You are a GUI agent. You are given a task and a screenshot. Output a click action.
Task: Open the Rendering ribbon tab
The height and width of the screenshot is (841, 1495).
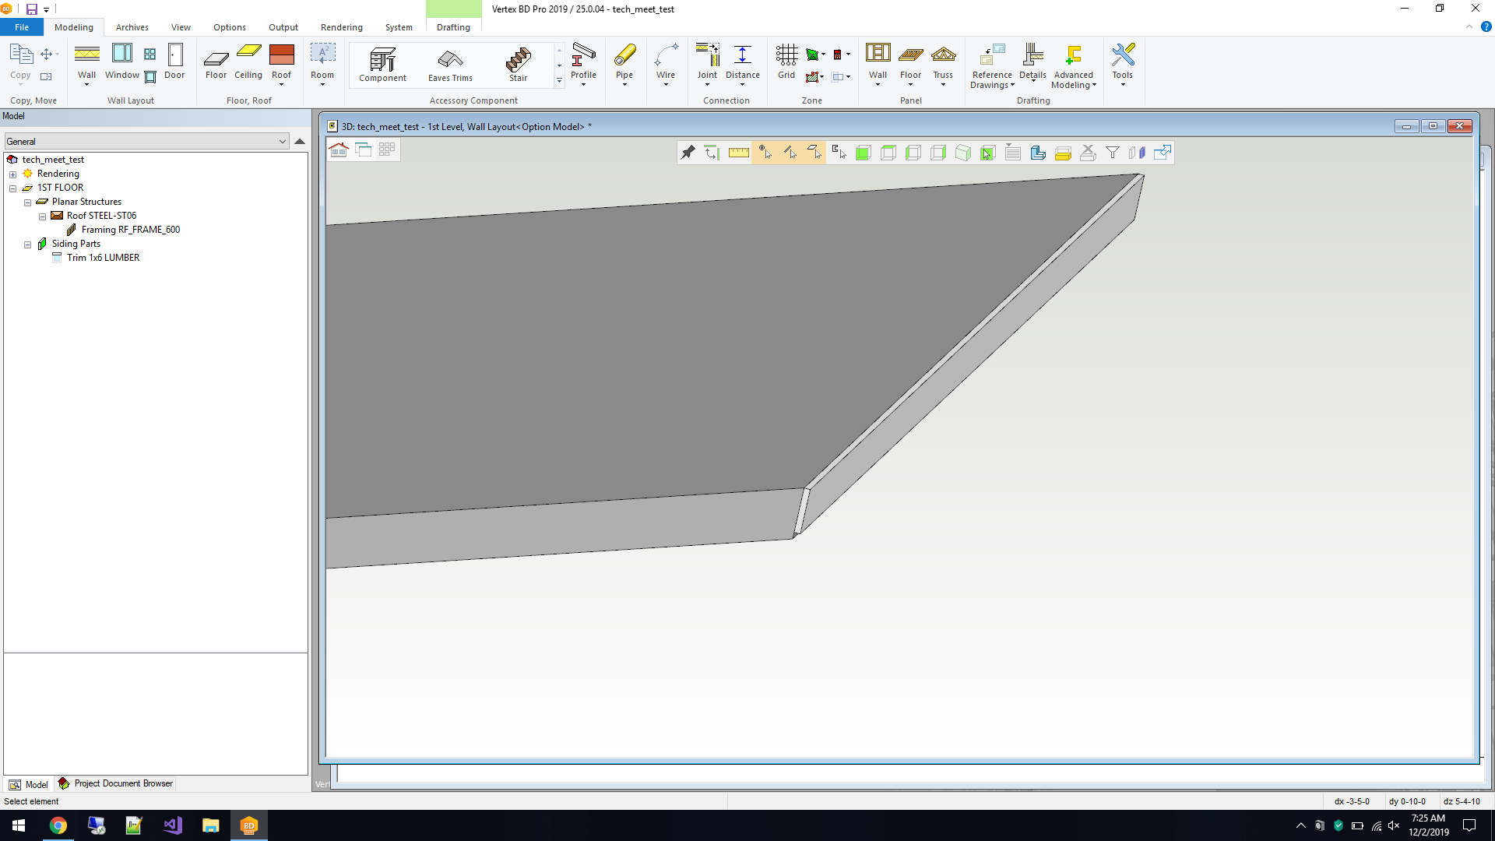point(341,27)
